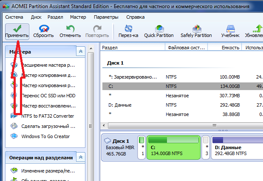Open the Раздел menu
The width and height of the screenshot is (263, 181).
click(55, 17)
